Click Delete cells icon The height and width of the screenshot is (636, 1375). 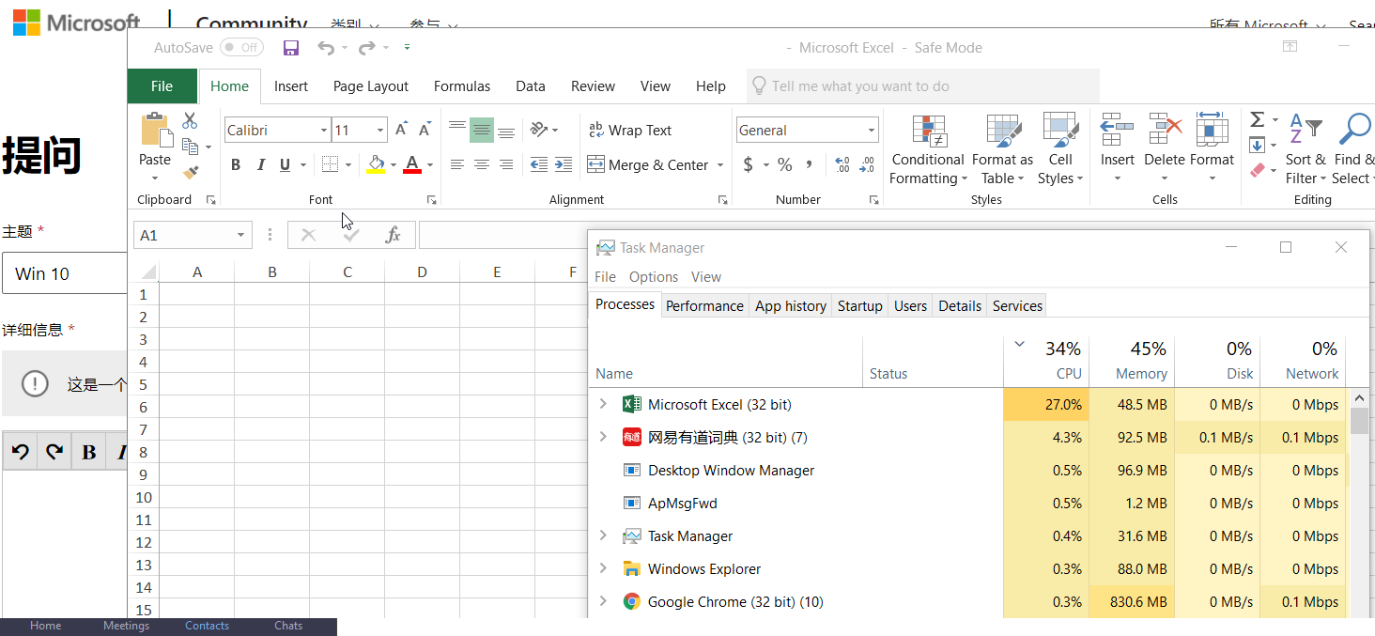coord(1165,130)
